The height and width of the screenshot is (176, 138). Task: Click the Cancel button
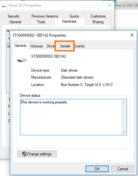point(123,169)
